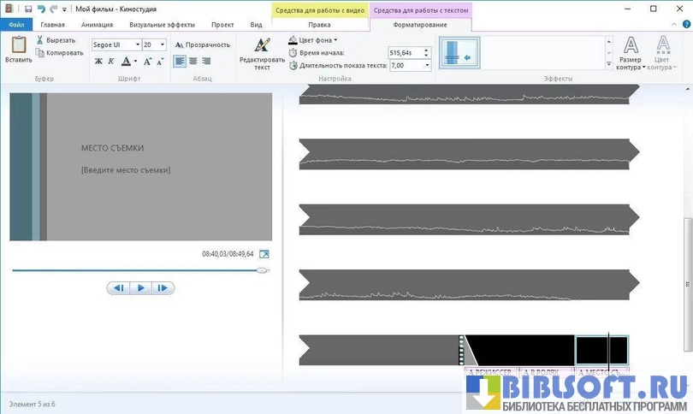Click the full-screen preview icon
693x414 pixels.
click(x=264, y=254)
